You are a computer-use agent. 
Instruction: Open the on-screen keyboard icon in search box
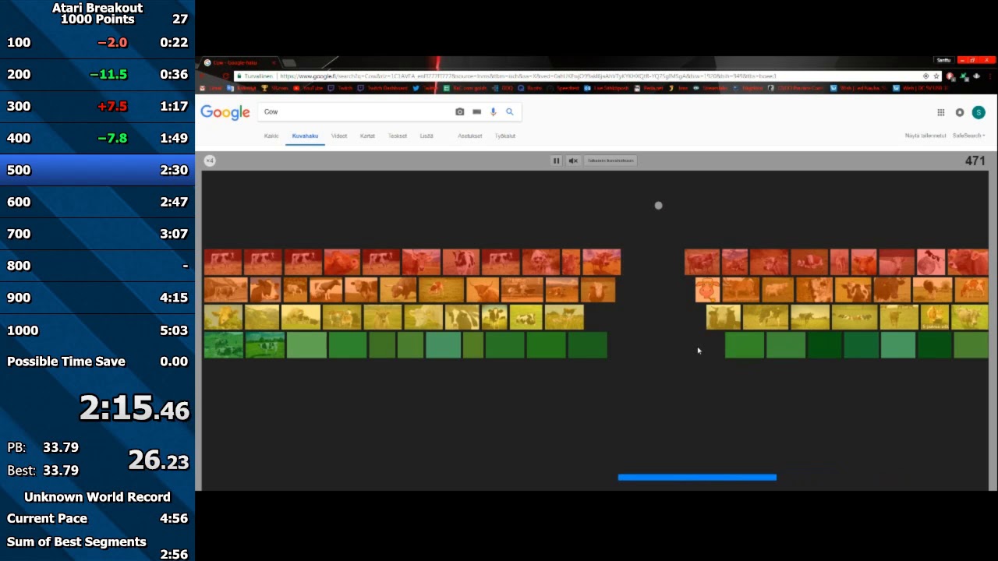(476, 111)
